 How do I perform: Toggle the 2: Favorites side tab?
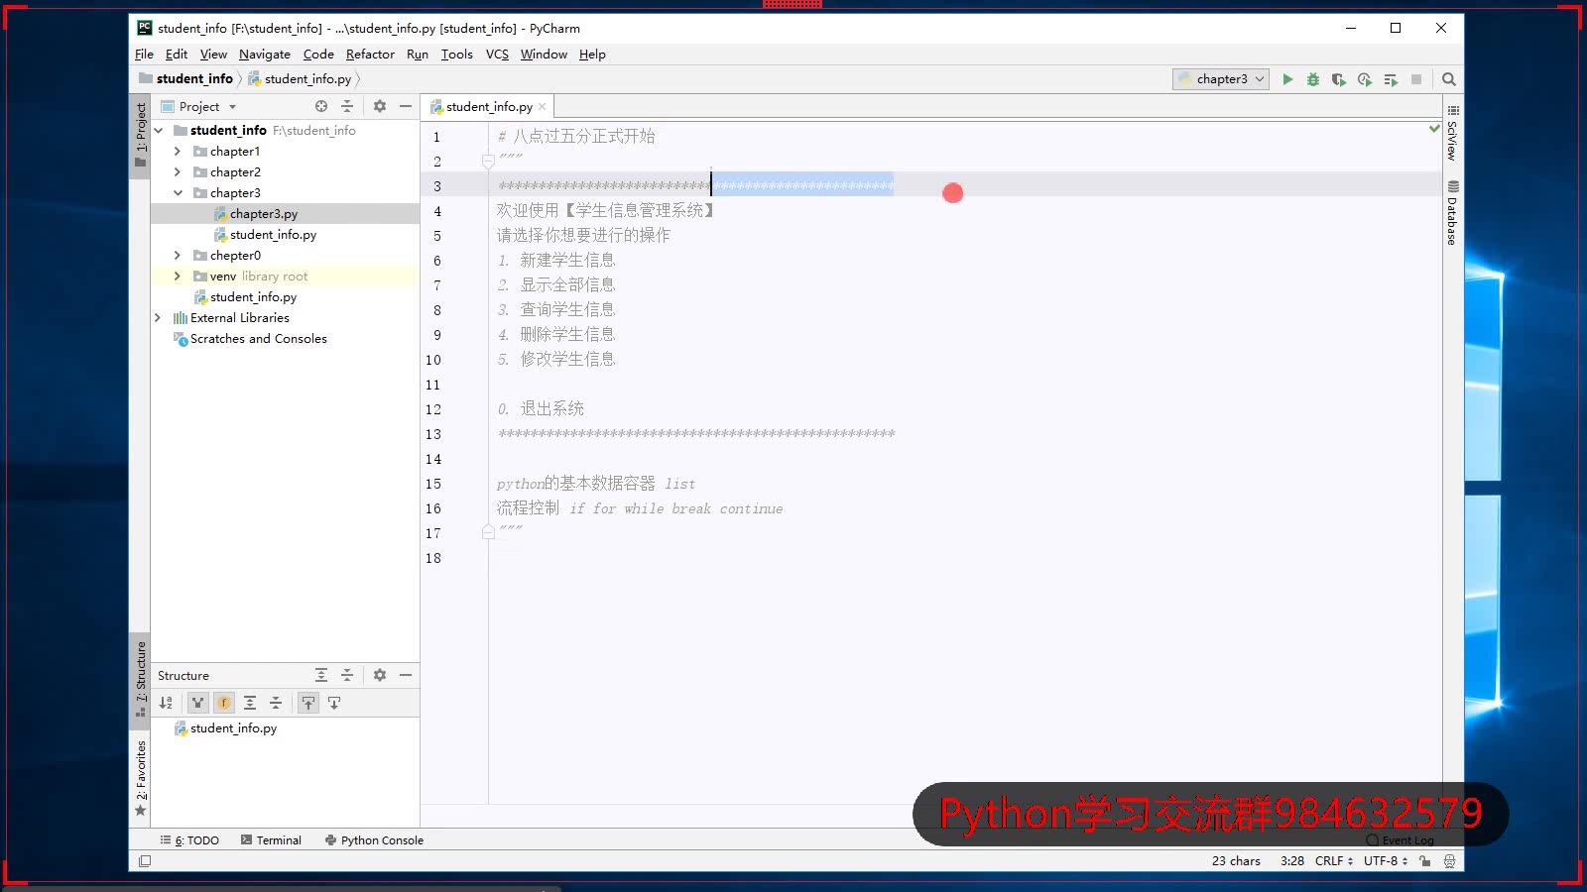coord(140,778)
